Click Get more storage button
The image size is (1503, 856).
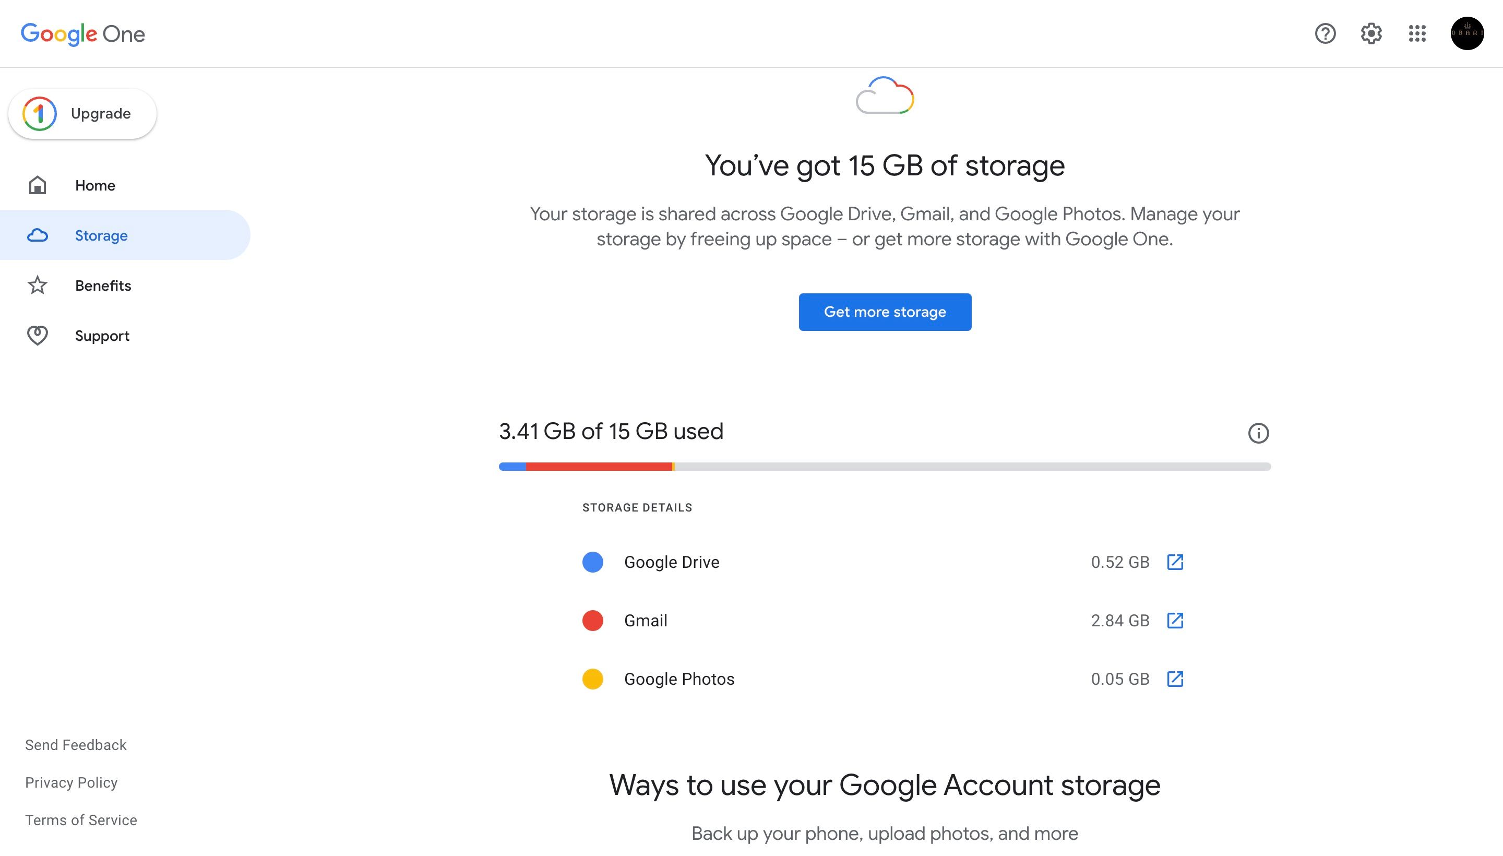tap(885, 312)
